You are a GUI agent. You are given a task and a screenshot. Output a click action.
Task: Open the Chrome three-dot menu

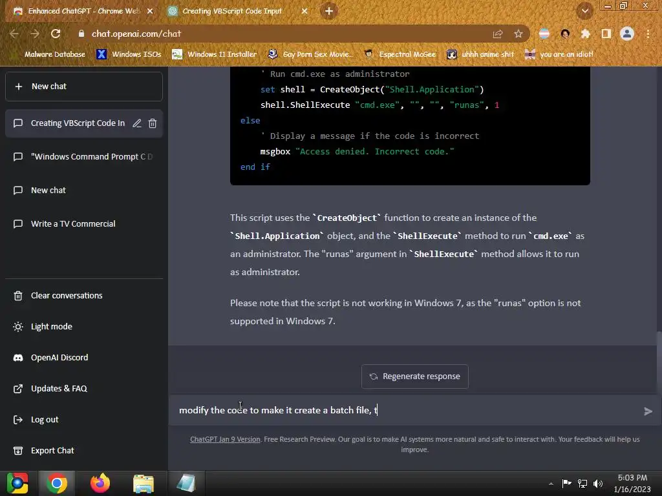[648, 34]
